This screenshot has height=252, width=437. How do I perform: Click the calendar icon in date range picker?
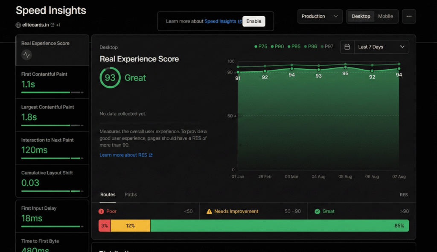347,47
